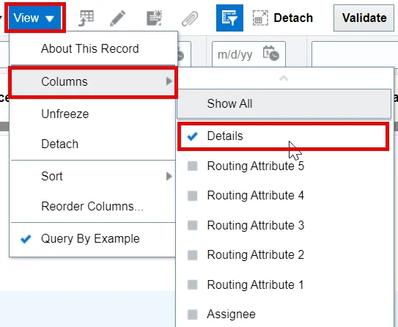Click the paperclip attachment icon
398x327 pixels.
(190, 18)
